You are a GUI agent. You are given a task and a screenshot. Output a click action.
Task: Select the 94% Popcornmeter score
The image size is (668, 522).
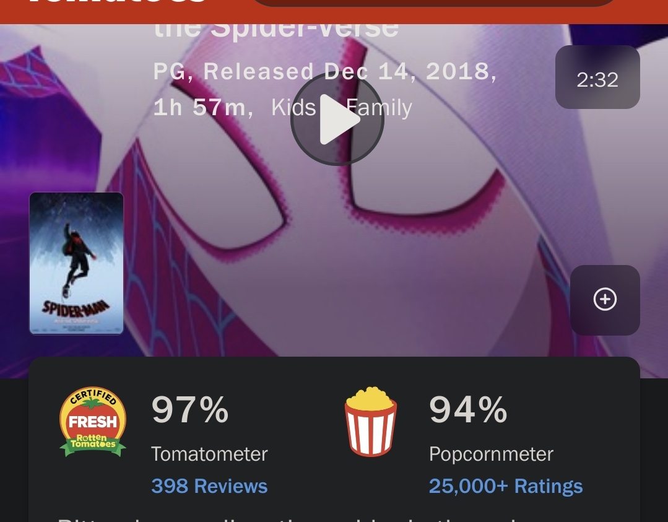(x=468, y=409)
